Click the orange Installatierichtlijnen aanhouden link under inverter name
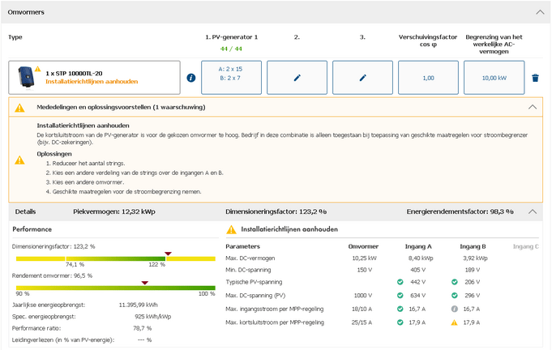Screen dimensions: 552x350 click(92, 82)
